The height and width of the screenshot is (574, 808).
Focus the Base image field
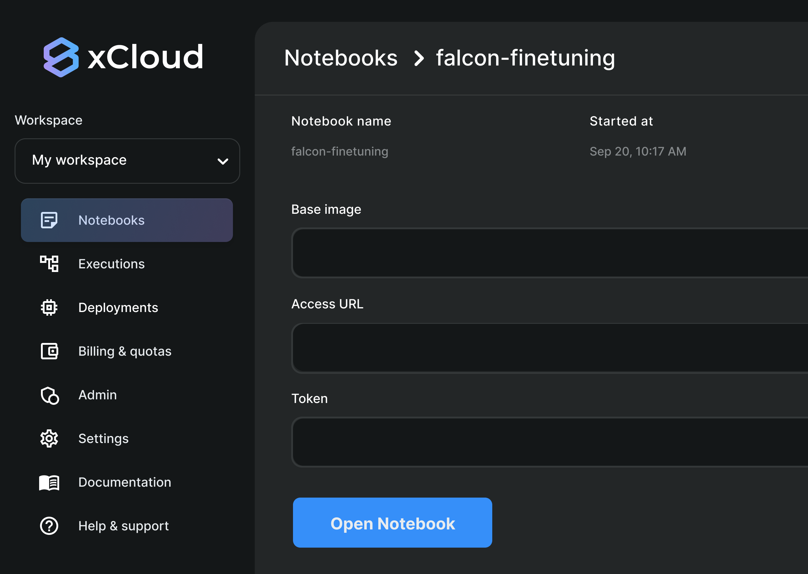[x=550, y=252]
